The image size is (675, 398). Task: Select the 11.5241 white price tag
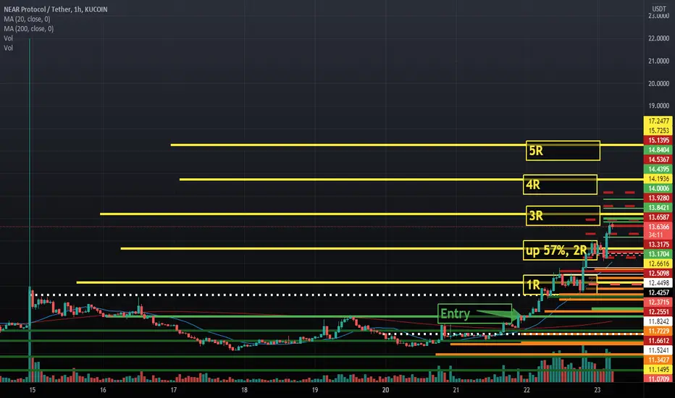(x=658, y=350)
